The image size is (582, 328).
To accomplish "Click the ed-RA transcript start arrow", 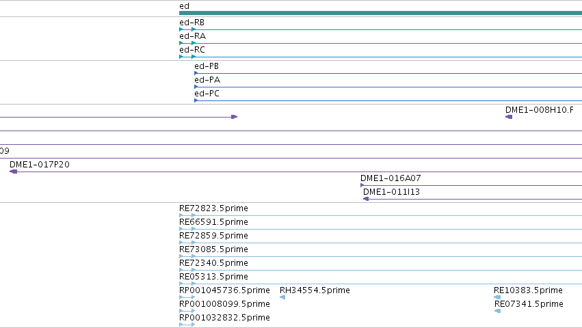I will pyautogui.click(x=181, y=43).
